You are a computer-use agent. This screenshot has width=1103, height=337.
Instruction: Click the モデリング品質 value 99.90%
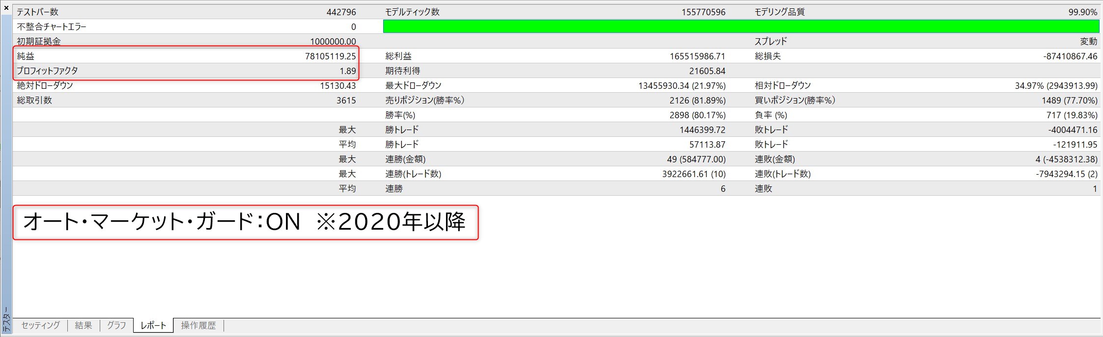tap(1082, 12)
